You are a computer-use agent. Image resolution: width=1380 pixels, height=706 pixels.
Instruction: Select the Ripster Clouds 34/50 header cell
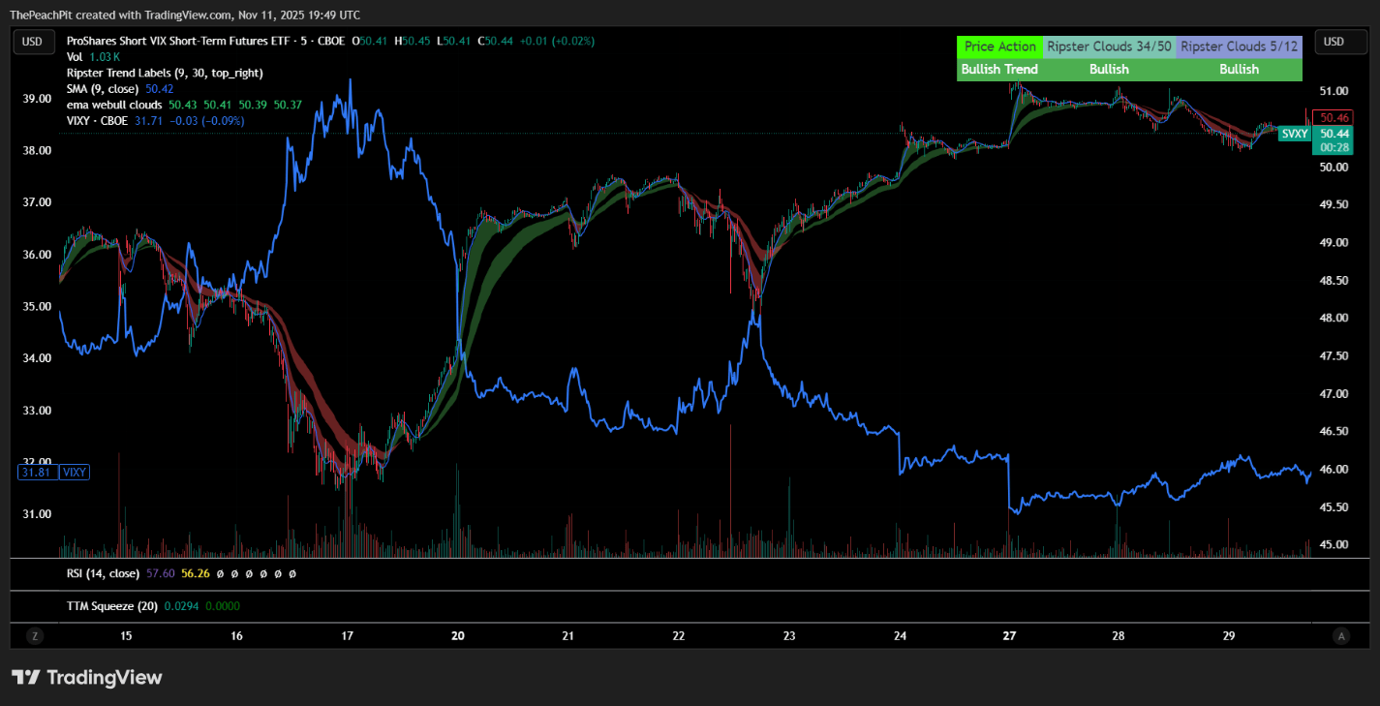[1109, 46]
